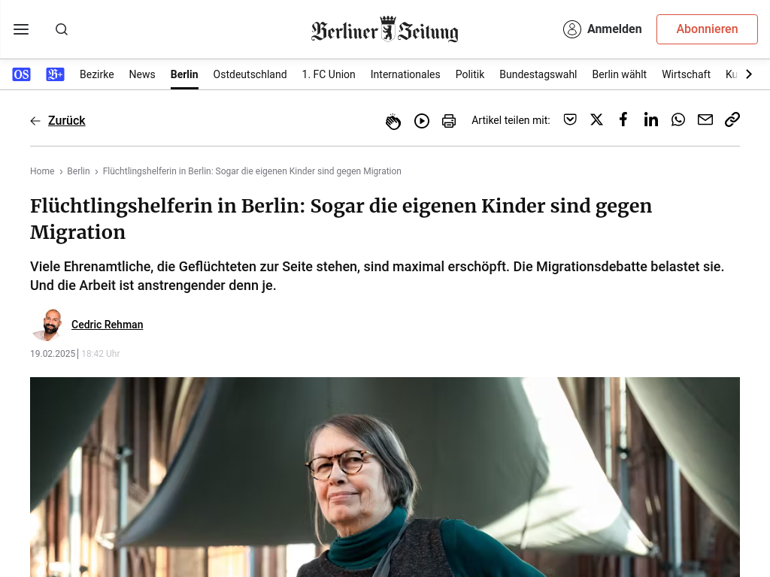The height and width of the screenshot is (577, 770).
Task: Click the Abonnieren button
Action: point(707,29)
